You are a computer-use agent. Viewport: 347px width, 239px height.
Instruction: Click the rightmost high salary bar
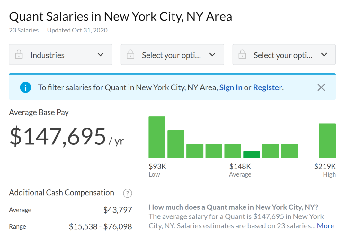[x=327, y=141]
